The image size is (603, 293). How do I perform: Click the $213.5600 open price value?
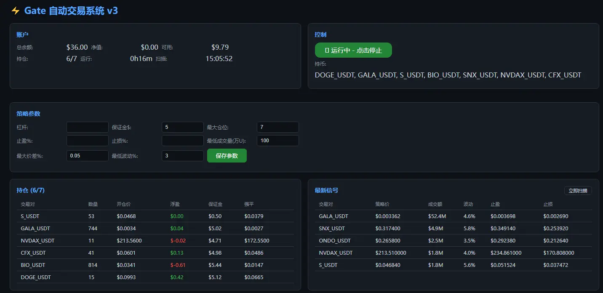[x=129, y=241]
